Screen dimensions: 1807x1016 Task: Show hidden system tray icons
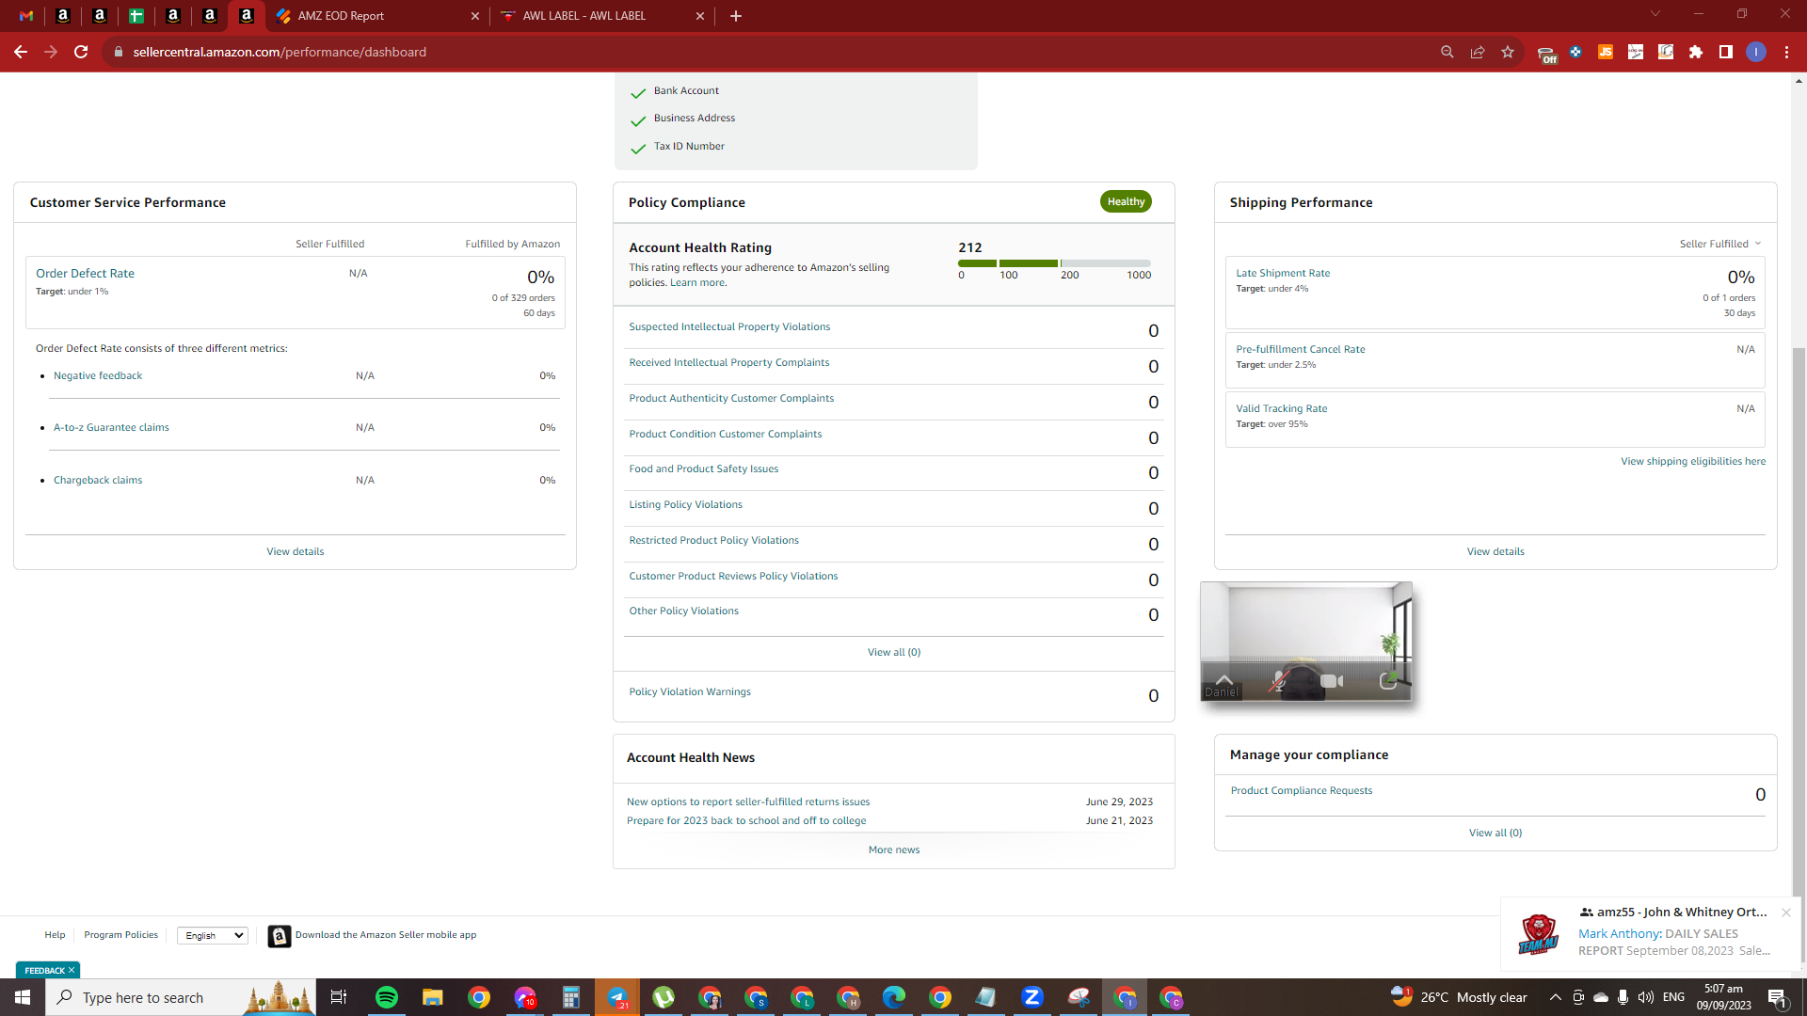pyautogui.click(x=1556, y=997)
